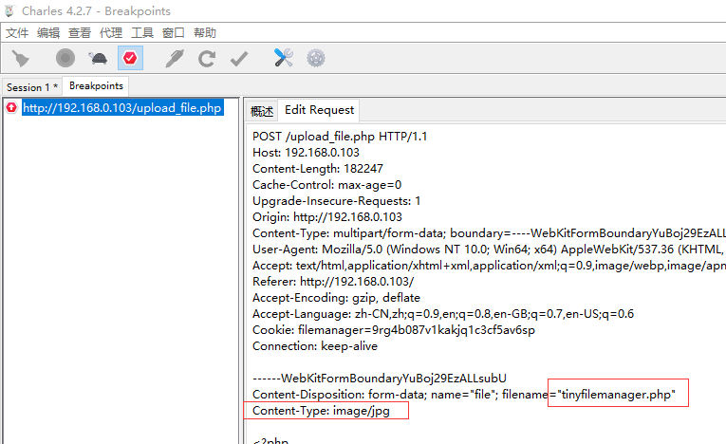726x444 pixels.
Task: Click the POST /upload_file.php request line
Action: 340,137
